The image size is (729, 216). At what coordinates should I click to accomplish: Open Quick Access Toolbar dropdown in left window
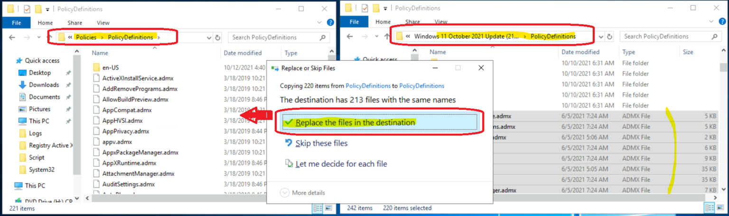pyautogui.click(x=47, y=9)
